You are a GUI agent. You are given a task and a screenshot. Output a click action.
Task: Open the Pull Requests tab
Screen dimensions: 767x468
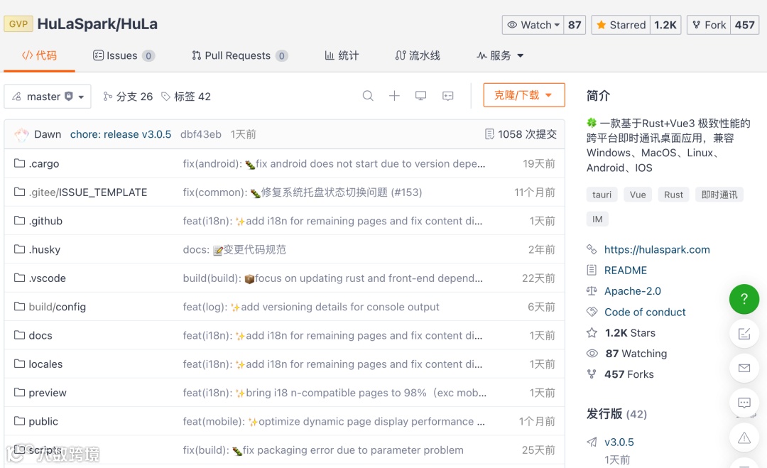click(x=239, y=56)
